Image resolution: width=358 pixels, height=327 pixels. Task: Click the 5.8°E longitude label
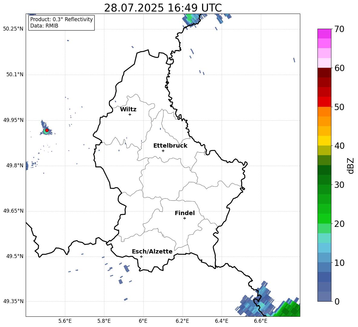tap(104, 321)
